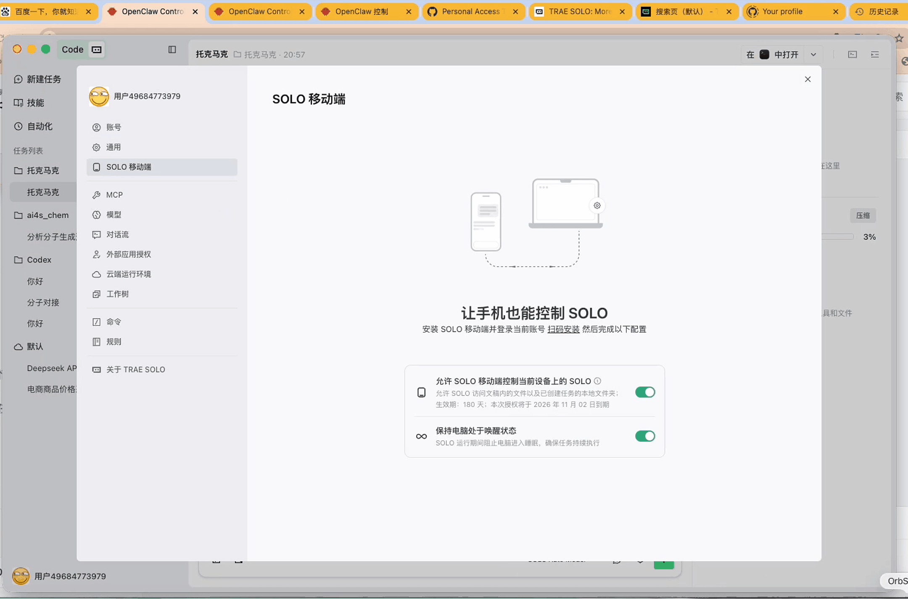Switch to the OpenClaw 控制 browser tab
Screen dimensions: 908x599
[366, 12]
